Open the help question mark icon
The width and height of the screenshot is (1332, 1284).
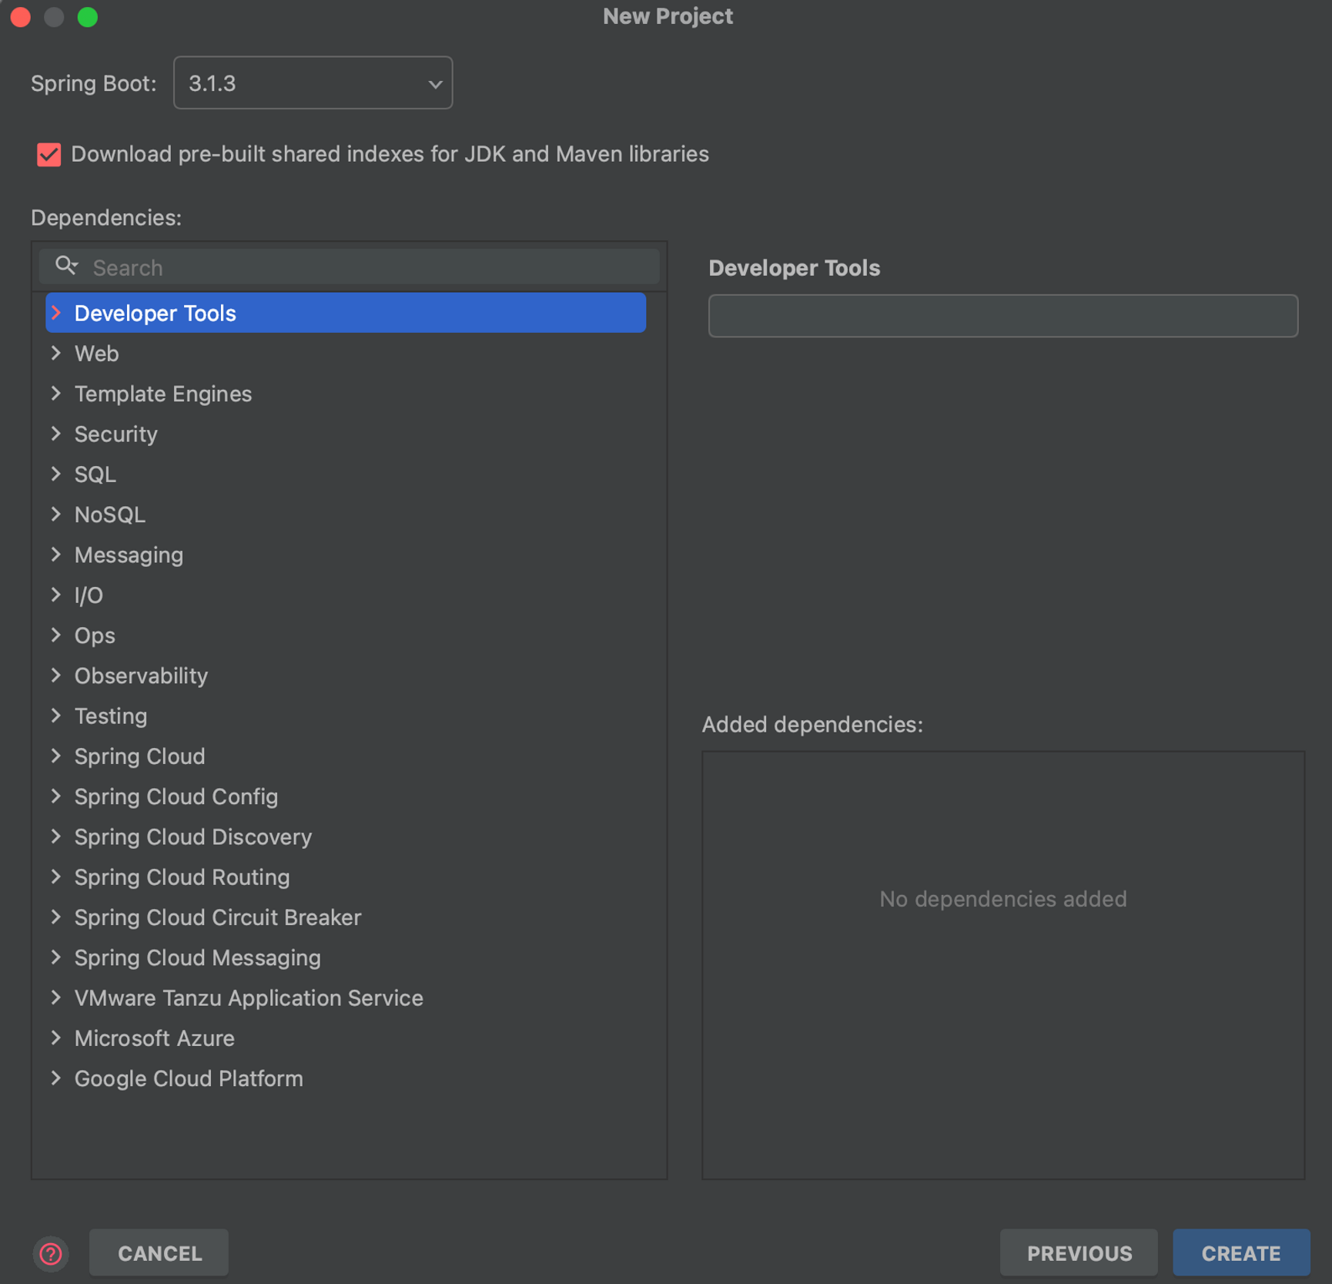(x=51, y=1253)
